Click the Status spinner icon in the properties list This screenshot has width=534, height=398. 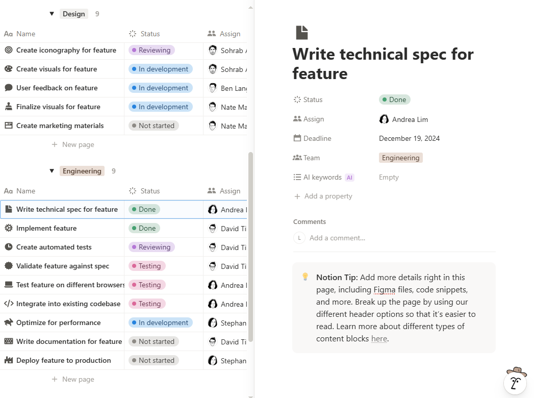pyautogui.click(x=298, y=99)
